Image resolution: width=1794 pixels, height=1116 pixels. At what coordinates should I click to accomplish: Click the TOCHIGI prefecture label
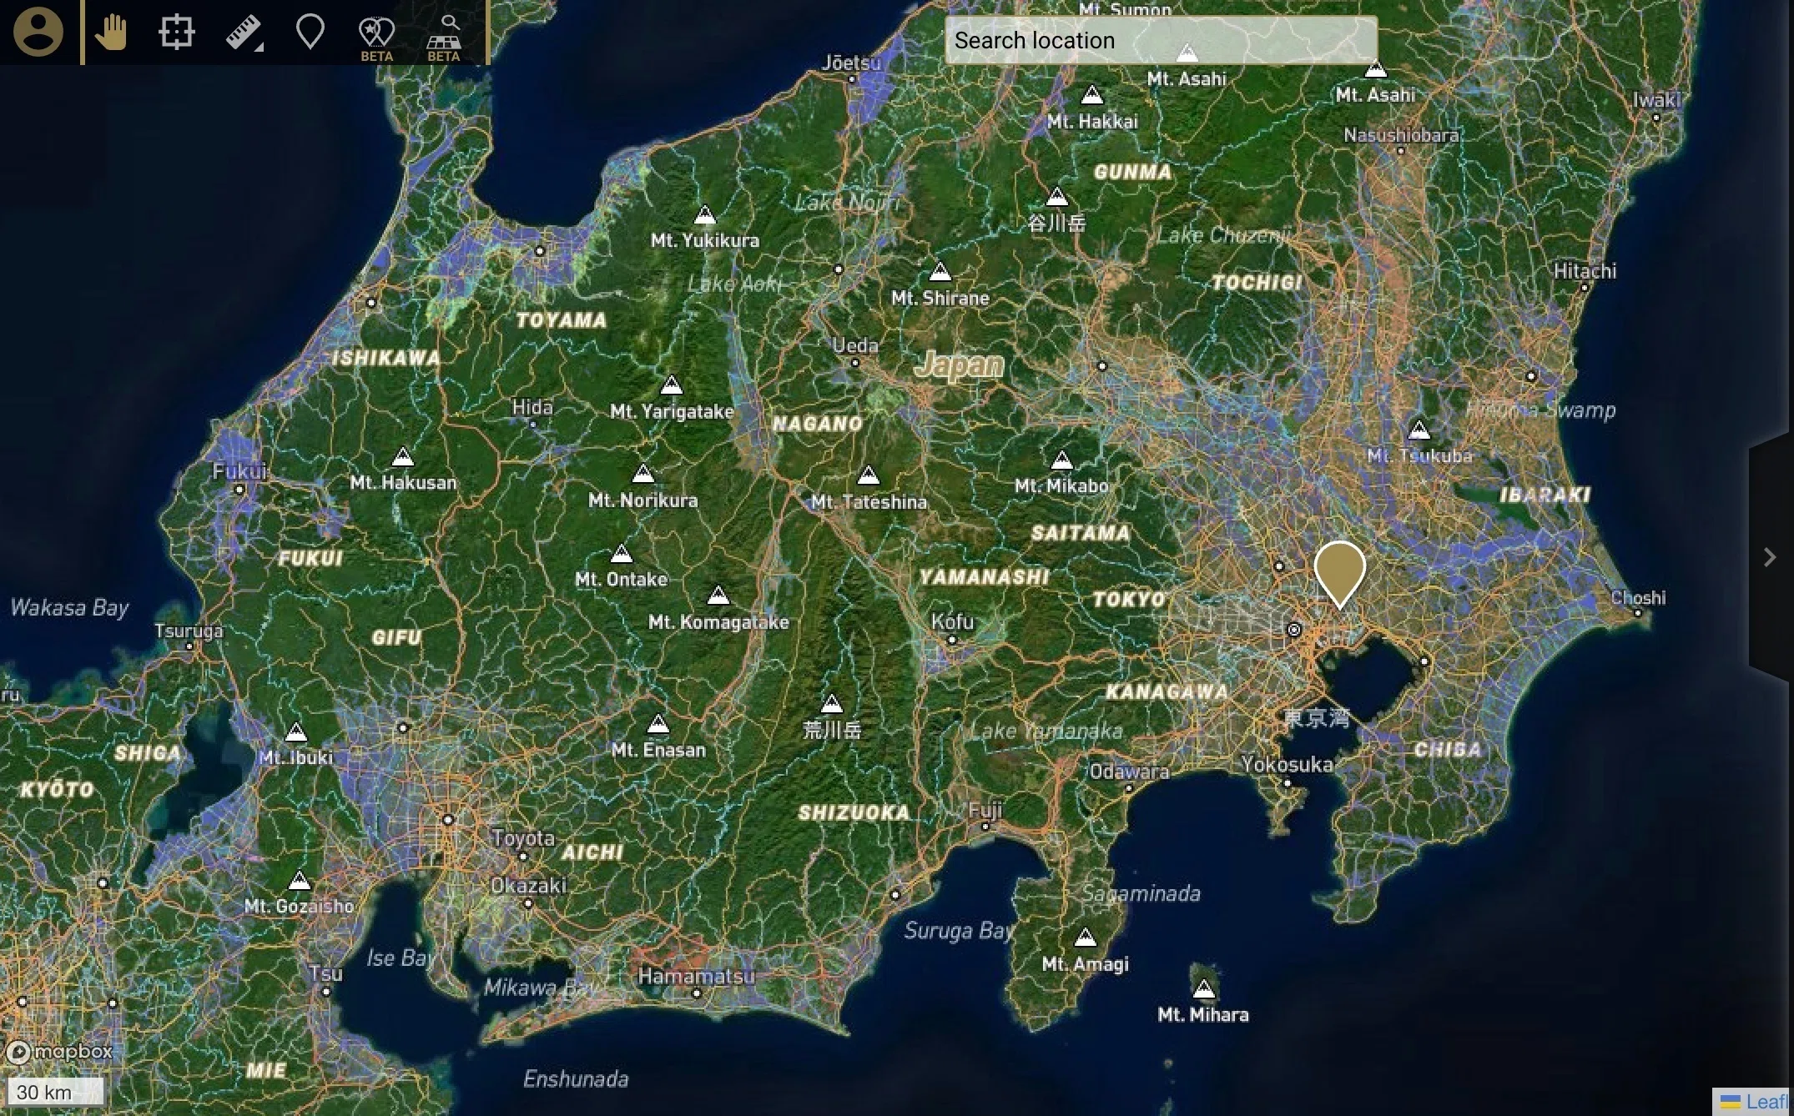1257,283
